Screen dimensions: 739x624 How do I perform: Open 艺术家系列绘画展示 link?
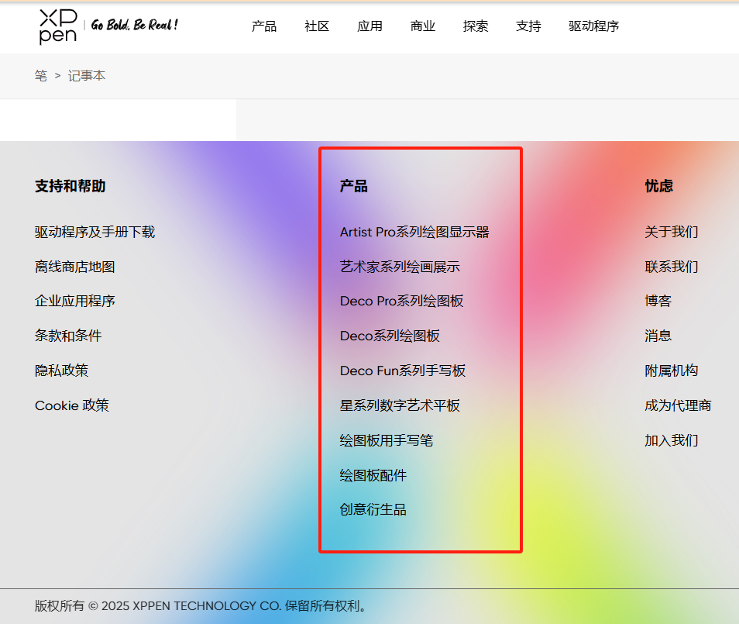tap(400, 267)
